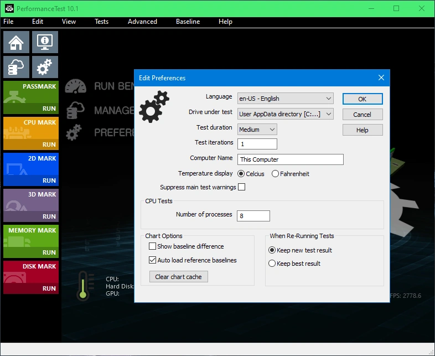Open the View menu

coord(69,22)
